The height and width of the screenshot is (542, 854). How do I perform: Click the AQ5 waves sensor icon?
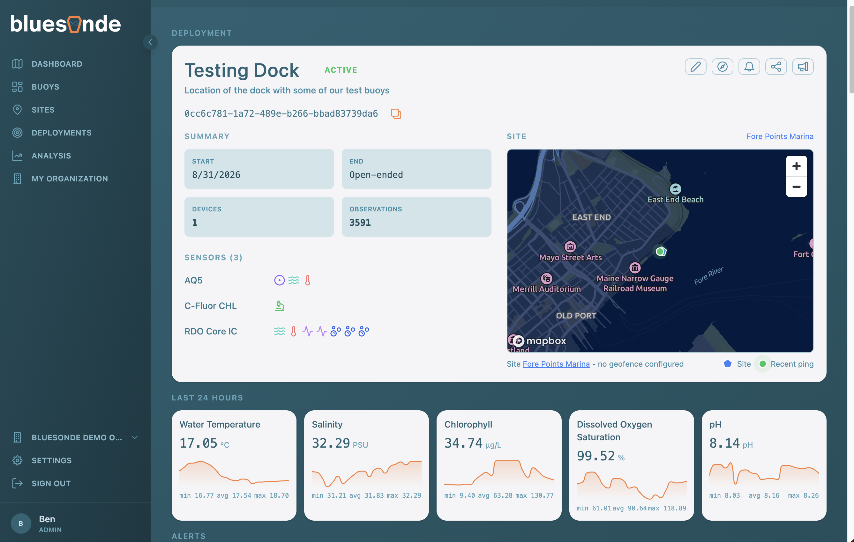pos(293,280)
